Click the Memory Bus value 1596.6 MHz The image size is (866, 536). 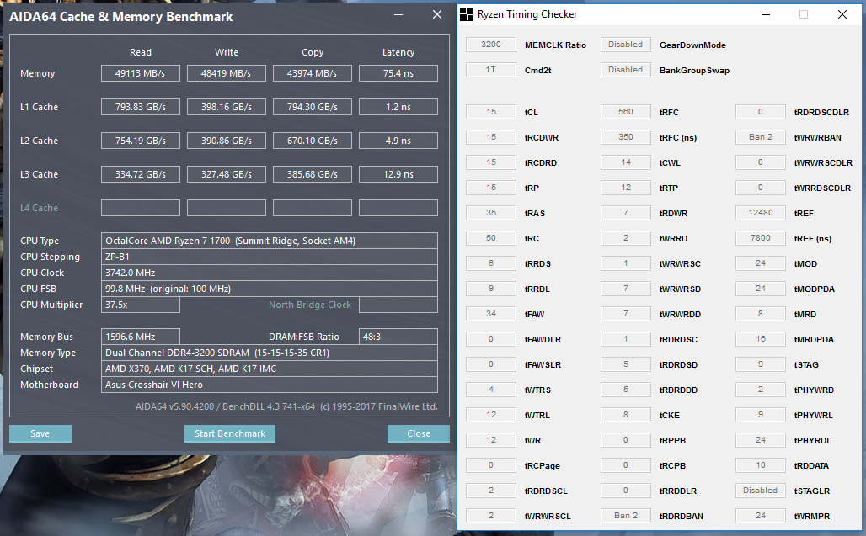[x=141, y=337]
